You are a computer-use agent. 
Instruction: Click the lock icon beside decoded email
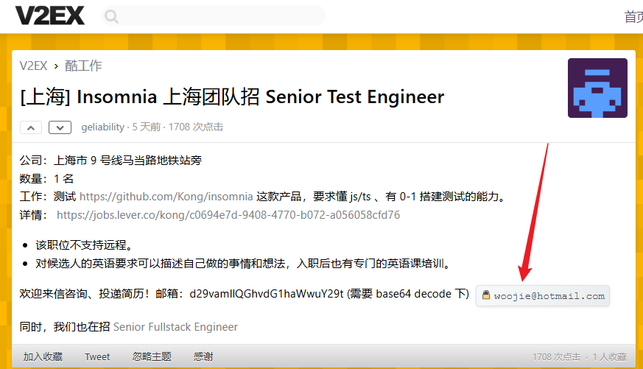[x=486, y=295]
